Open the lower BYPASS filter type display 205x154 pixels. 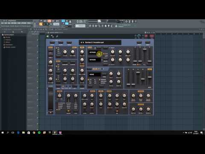click(x=94, y=60)
